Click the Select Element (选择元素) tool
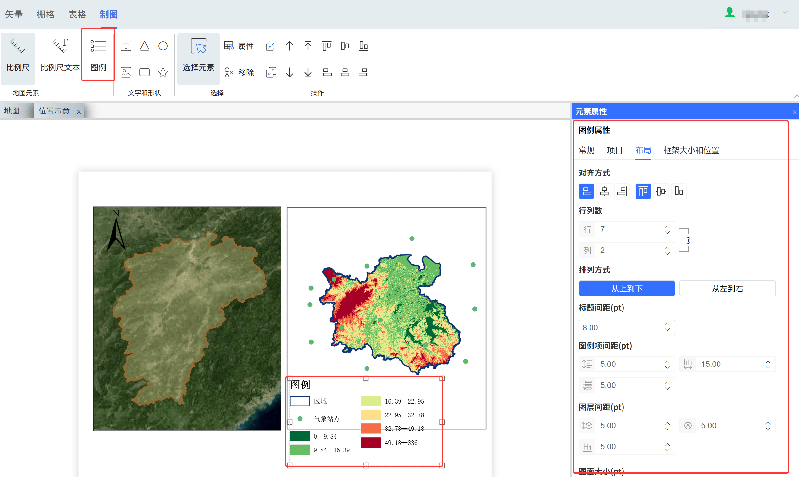This screenshot has height=477, width=799. click(x=198, y=55)
